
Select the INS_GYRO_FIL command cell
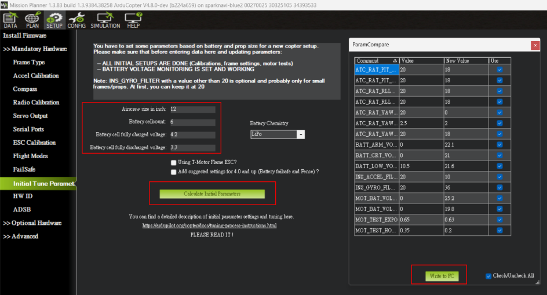(377, 187)
